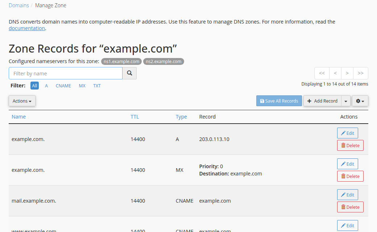This screenshot has width=377, height=232.
Task: Delete the example.com MX record
Action: [x=350, y=176]
